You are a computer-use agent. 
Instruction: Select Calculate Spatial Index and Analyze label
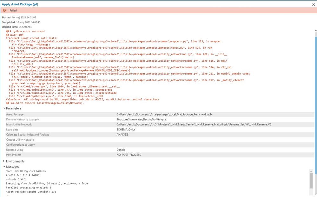pos(28,135)
